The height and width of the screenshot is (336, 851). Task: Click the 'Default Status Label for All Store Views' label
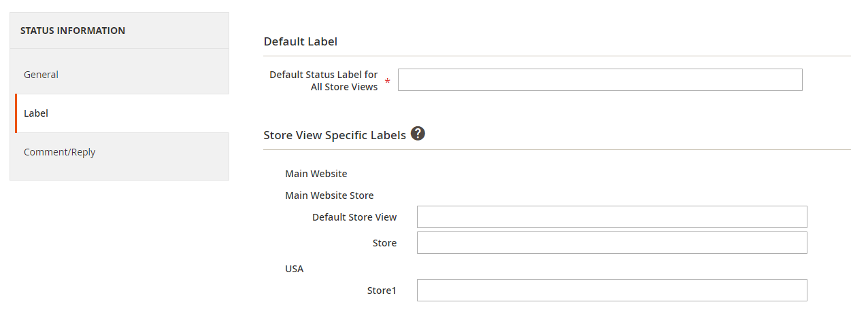[324, 81]
